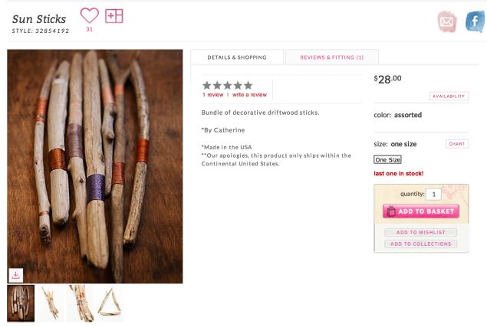Click the basket icon on Add to Basket

tap(391, 211)
